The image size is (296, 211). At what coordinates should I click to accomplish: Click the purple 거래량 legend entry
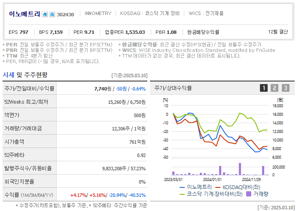point(257,194)
